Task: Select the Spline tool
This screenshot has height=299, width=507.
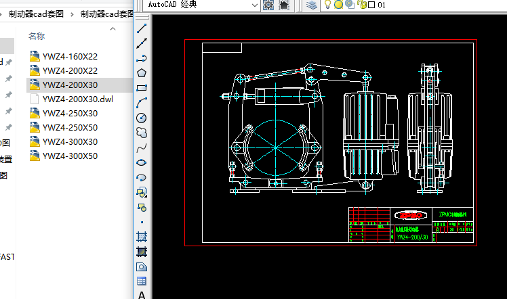Action: tap(142, 147)
